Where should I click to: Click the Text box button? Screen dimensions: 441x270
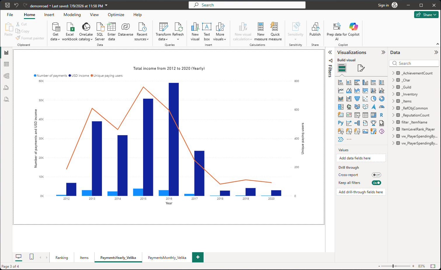(207, 32)
